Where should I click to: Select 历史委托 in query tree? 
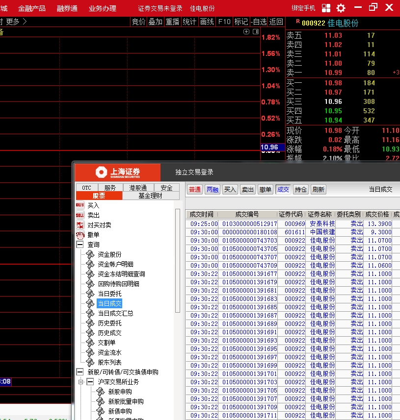(x=110, y=323)
